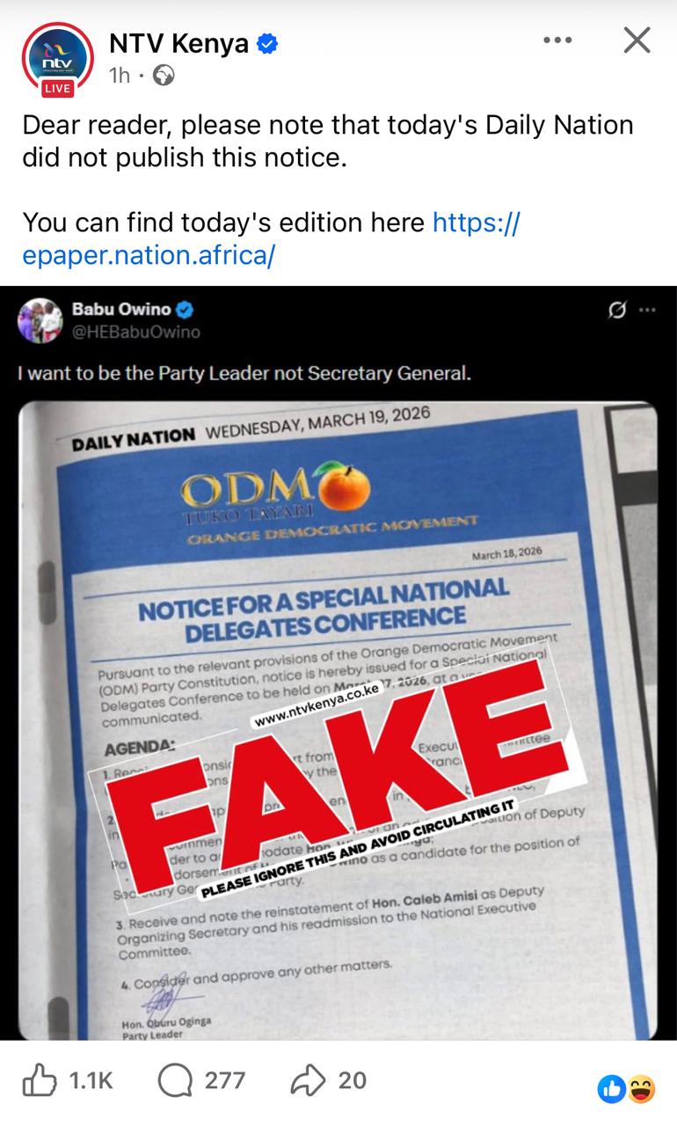Click the 1h post timestamp
This screenshot has width=677, height=1126.
120,76
